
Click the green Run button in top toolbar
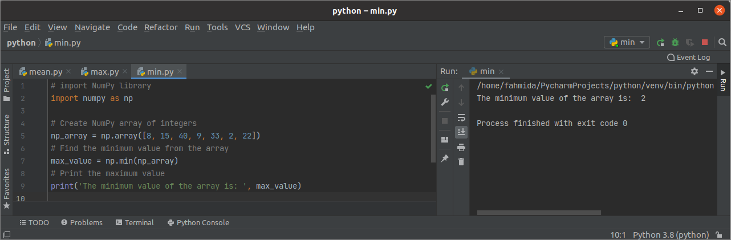(x=661, y=42)
